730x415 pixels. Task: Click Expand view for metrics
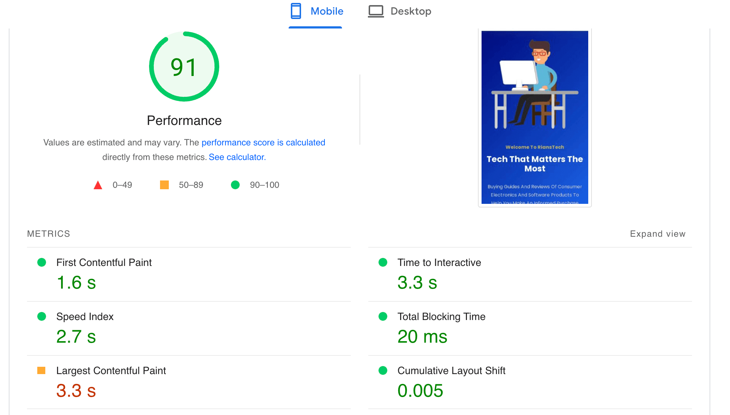657,234
